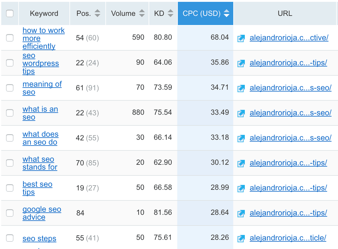
Task: Open external link icon for 'seo steps'
Action: [x=241, y=239]
